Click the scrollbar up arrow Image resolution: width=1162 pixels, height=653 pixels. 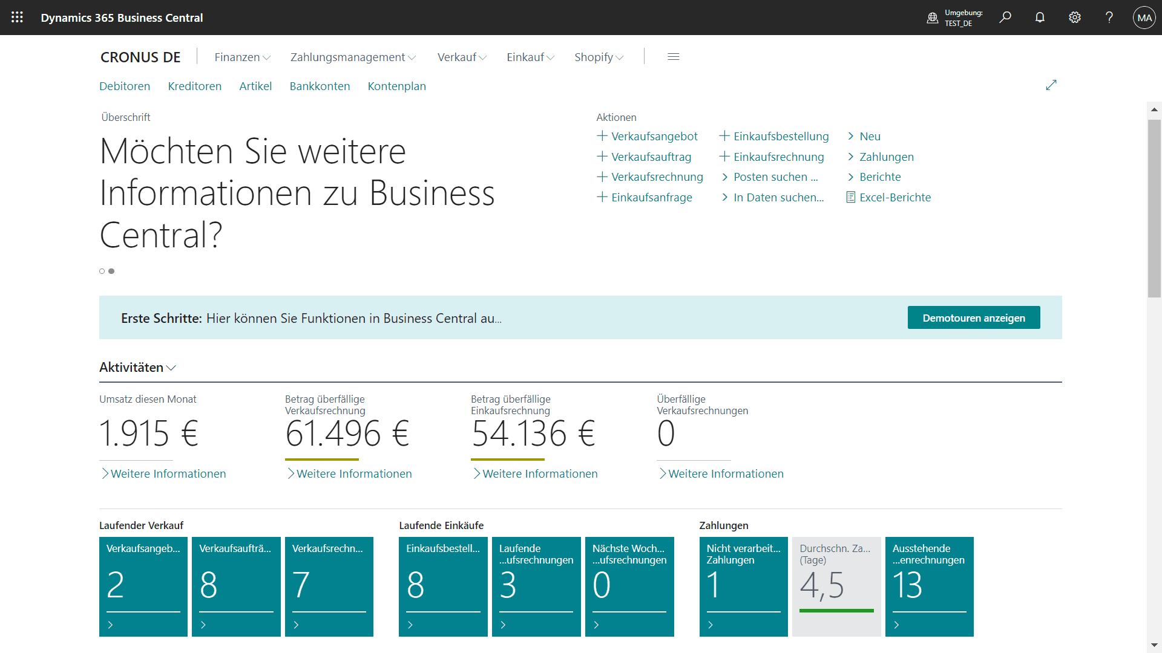click(x=1154, y=109)
